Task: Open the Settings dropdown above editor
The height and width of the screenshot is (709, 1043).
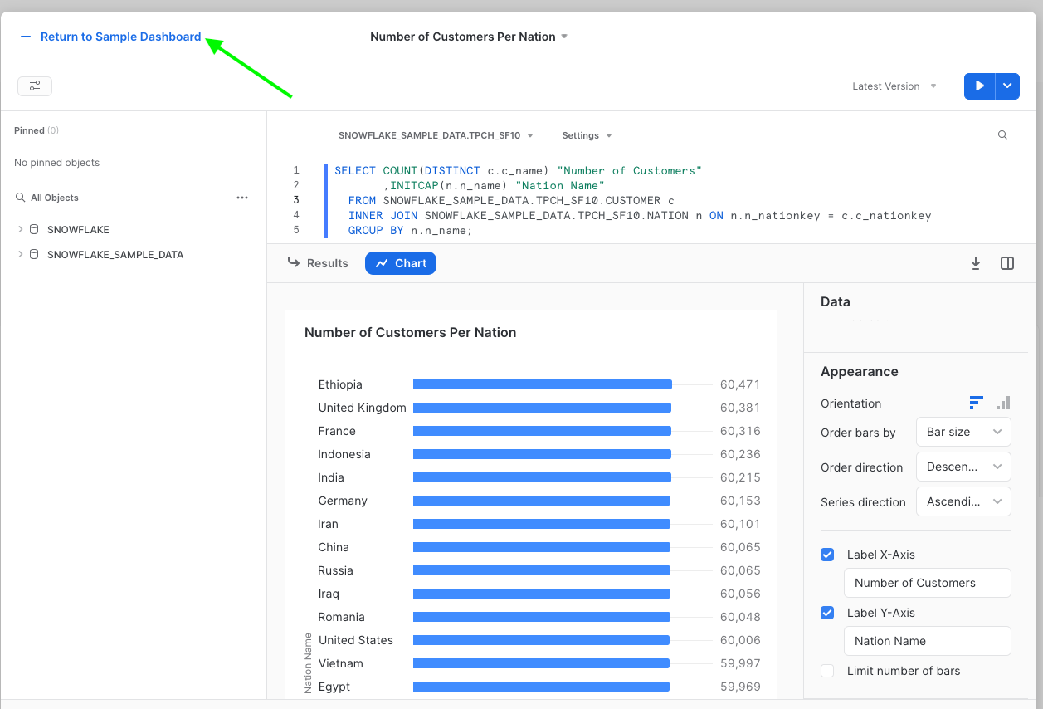Action: (587, 135)
